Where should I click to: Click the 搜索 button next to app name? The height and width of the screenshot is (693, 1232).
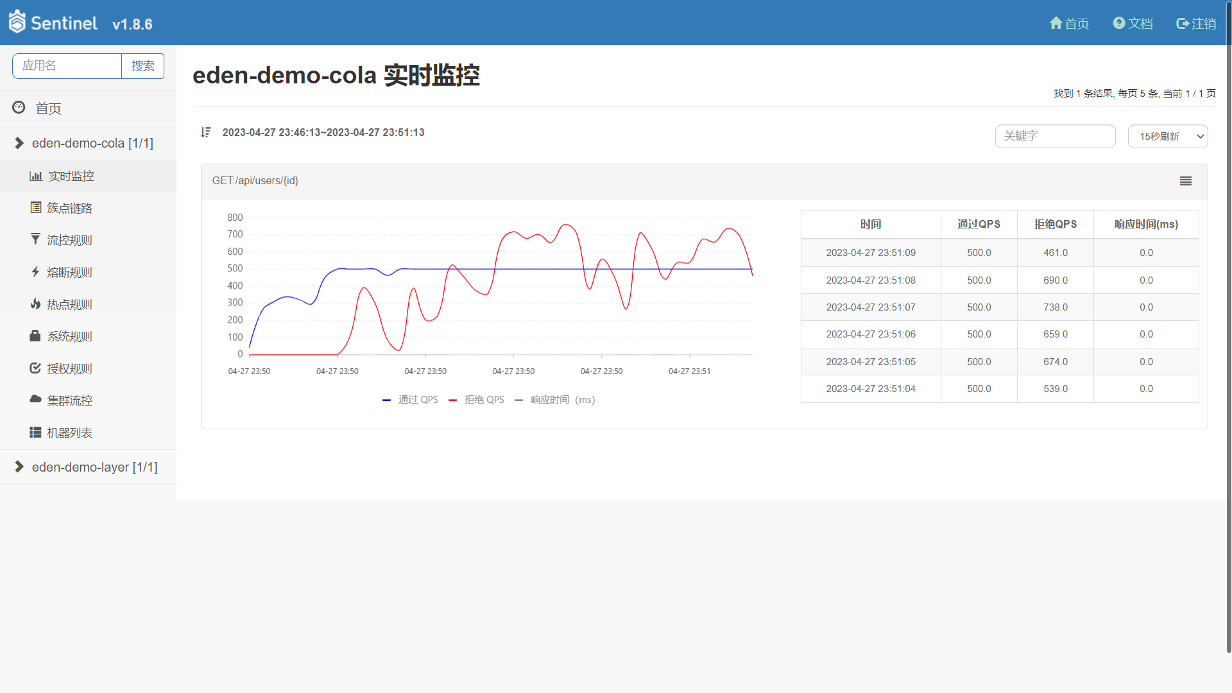[x=142, y=66]
